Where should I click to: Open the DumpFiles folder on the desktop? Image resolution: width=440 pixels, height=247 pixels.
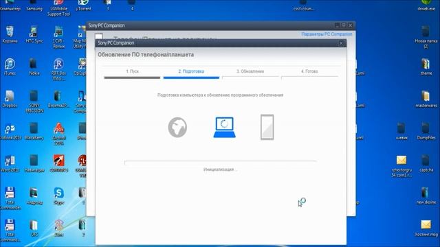426,132
